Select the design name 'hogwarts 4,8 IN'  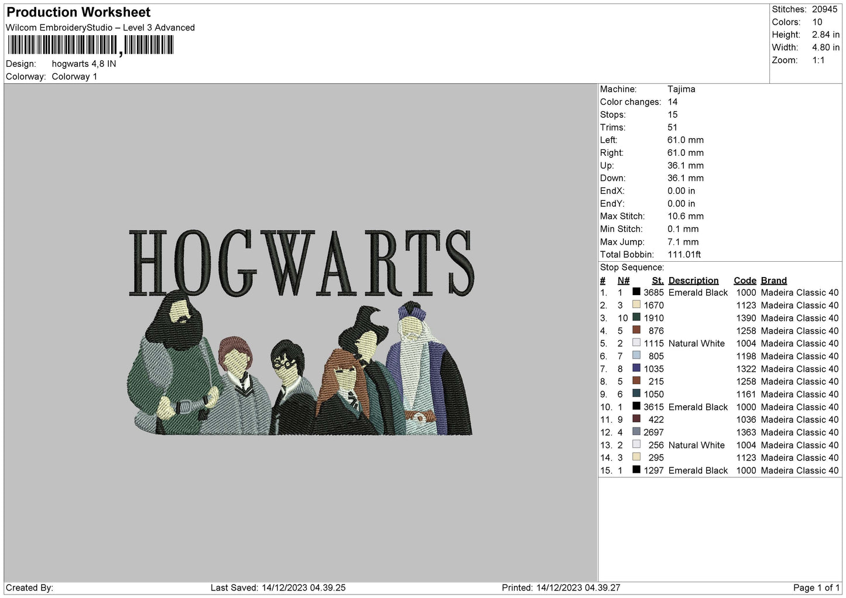coord(84,64)
